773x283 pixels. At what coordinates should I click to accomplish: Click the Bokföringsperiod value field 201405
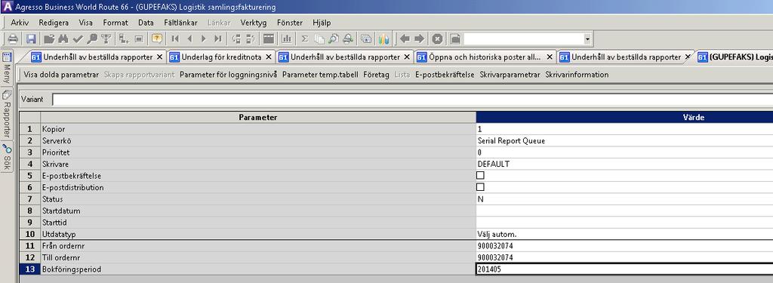[x=624, y=269]
